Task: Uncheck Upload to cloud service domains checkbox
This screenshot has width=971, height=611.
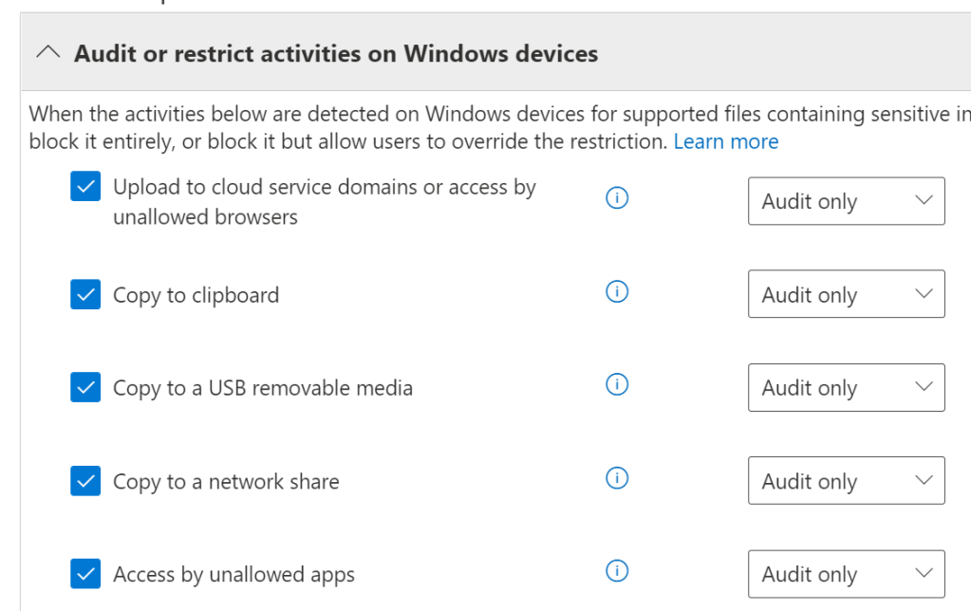Action: (85, 188)
